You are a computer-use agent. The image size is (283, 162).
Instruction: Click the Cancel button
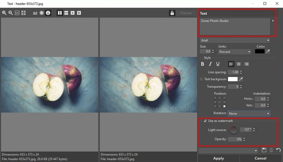(260, 158)
